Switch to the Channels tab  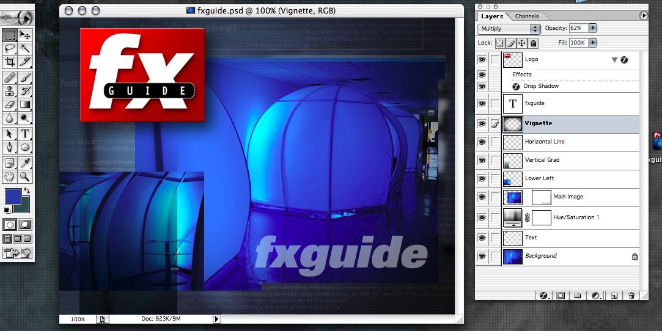[526, 16]
